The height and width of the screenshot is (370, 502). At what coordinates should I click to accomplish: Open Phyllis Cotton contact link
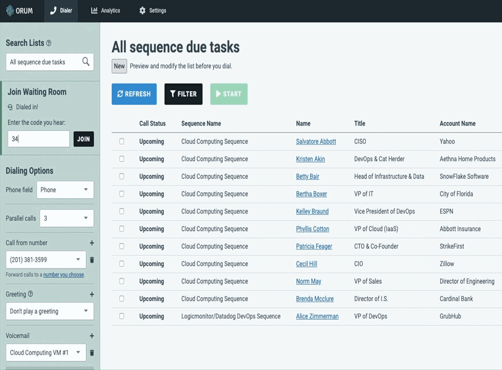coord(313,229)
